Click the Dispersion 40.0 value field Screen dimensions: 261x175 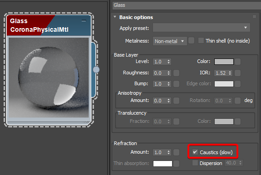click(231, 163)
